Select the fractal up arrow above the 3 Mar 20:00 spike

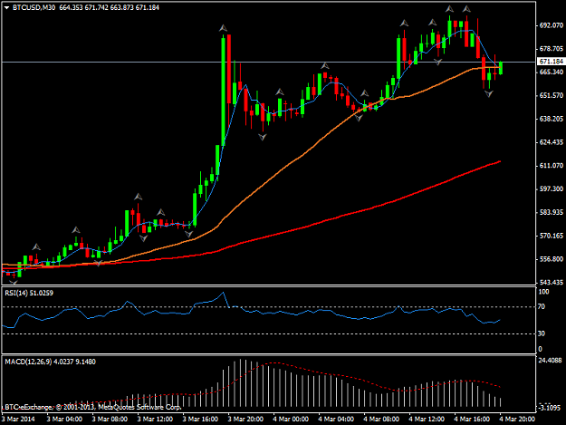pyautogui.click(x=224, y=28)
